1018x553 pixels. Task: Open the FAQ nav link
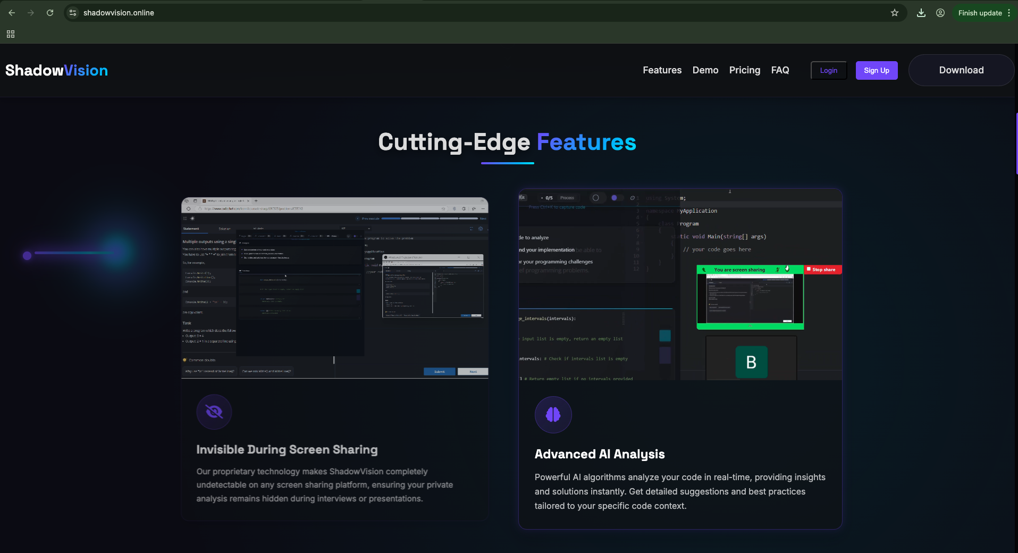tap(780, 70)
